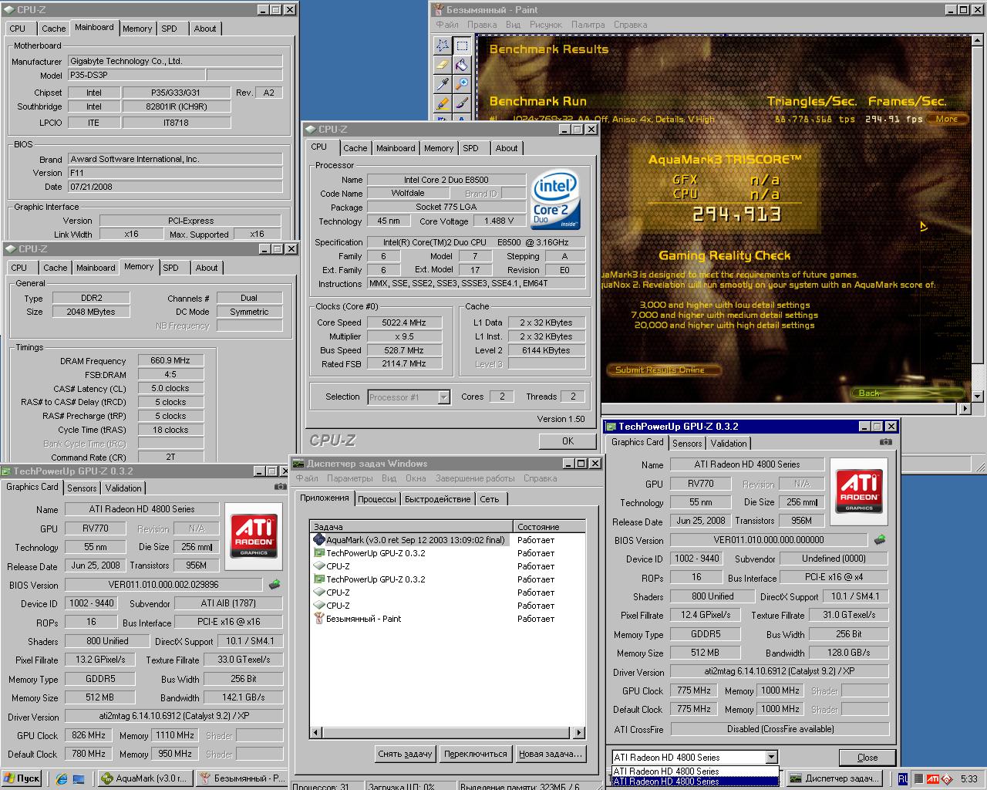Switch to About tab in Mainboard CPU-Z window

pos(205,29)
